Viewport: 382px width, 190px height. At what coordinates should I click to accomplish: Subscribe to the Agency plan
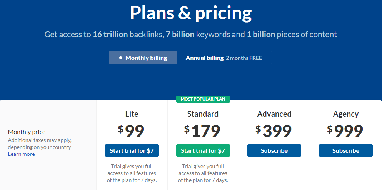click(x=346, y=150)
